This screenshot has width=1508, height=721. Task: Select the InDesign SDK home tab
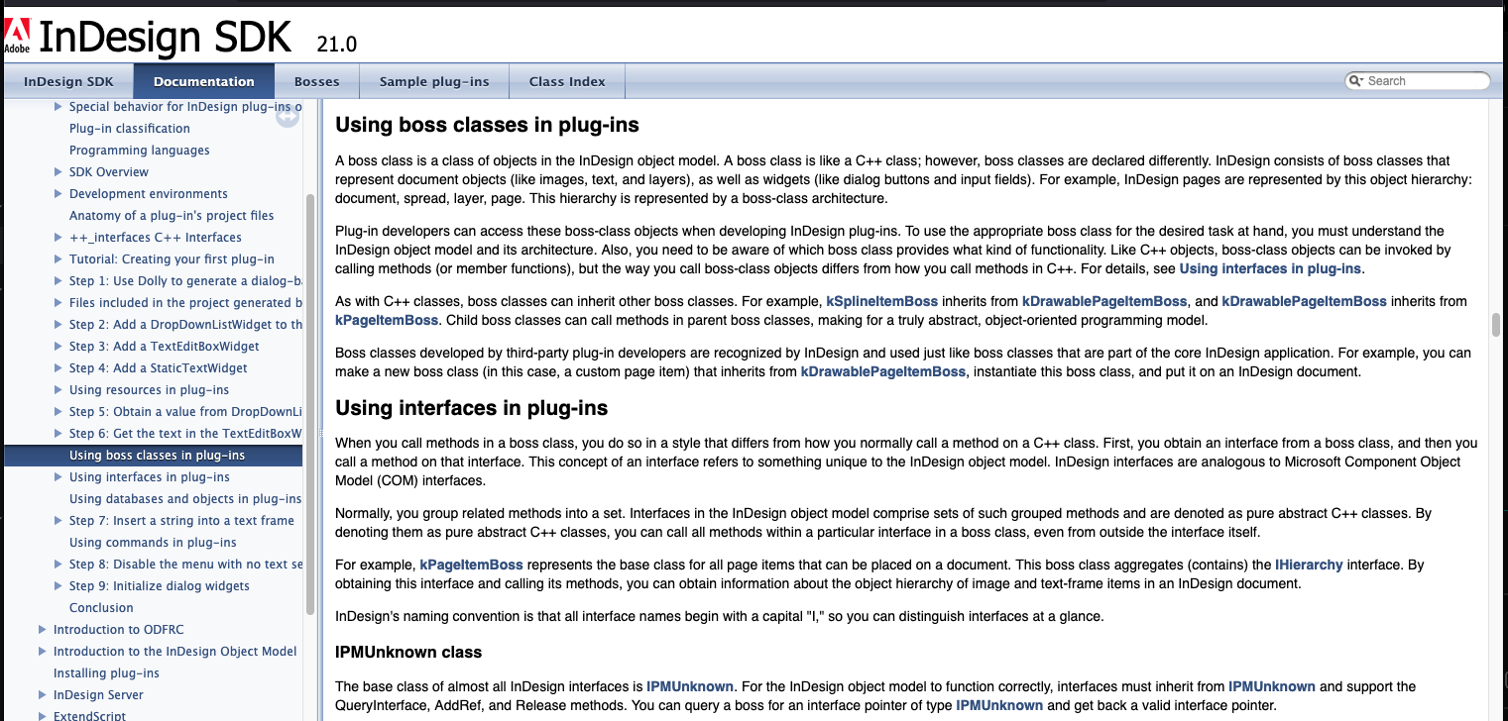(68, 81)
